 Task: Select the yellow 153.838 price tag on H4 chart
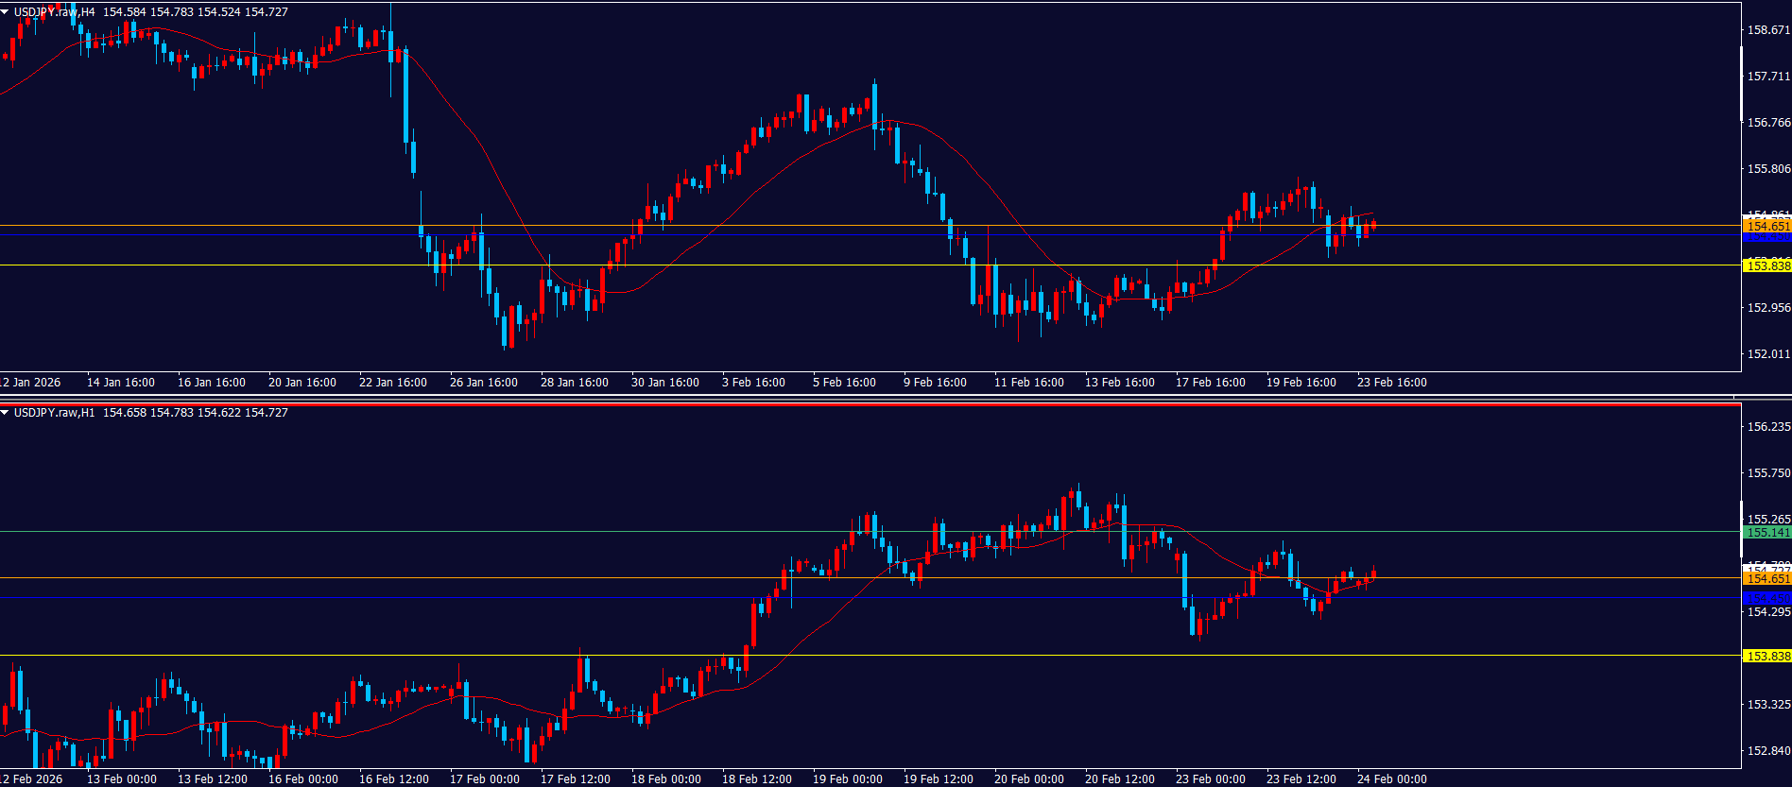tap(1766, 265)
